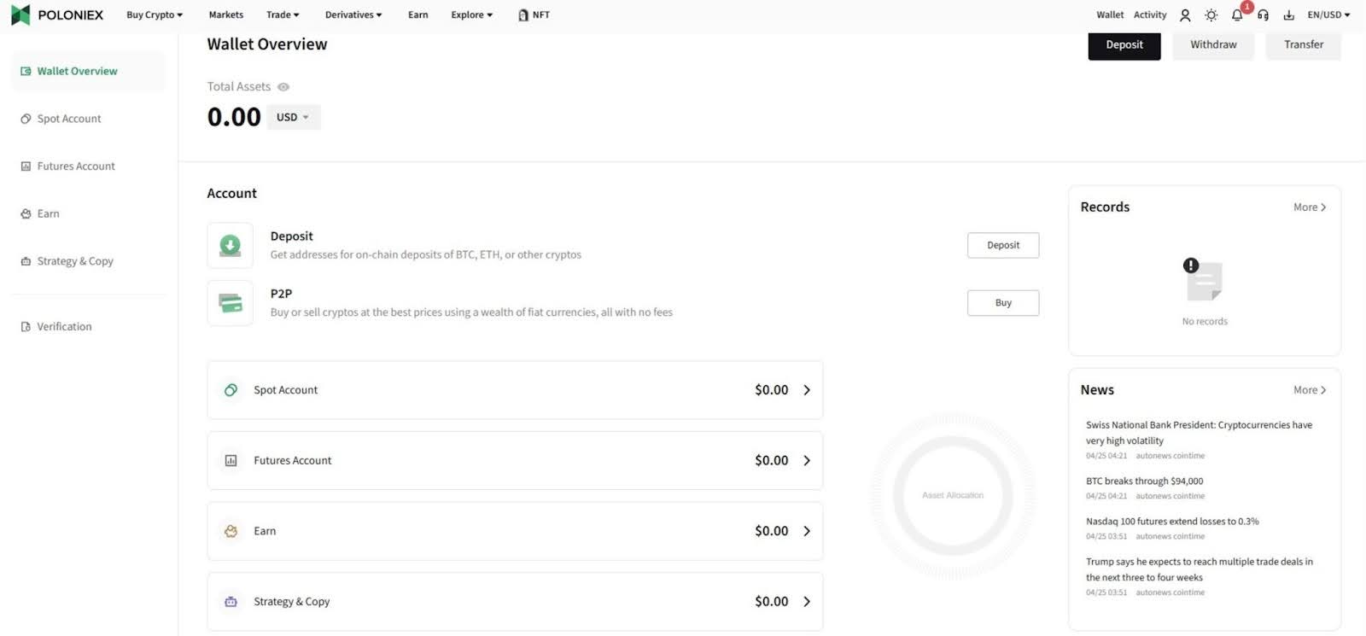
Task: Click the No records document icon
Action: [x=1204, y=280]
